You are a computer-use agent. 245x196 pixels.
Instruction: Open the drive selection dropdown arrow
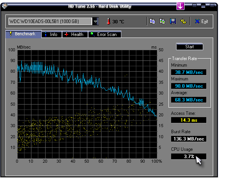tap(95, 21)
